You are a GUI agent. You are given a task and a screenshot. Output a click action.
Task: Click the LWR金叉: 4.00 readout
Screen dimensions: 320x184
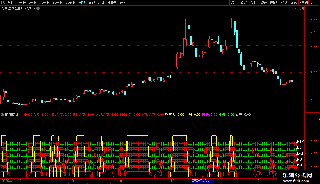pos(107,115)
